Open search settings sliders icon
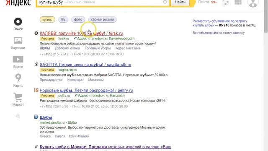 (225, 3)
